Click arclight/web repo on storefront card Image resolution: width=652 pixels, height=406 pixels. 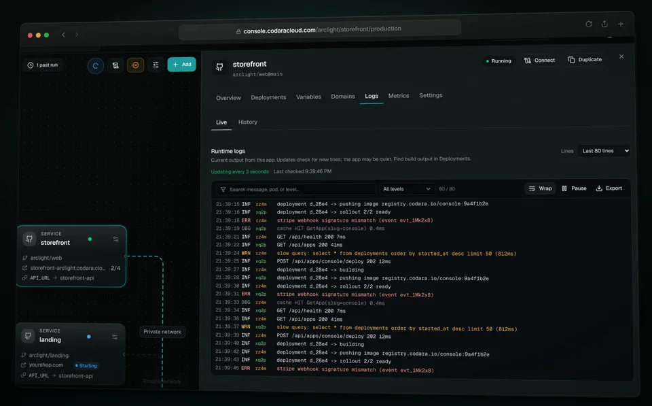pyautogui.click(x=46, y=258)
